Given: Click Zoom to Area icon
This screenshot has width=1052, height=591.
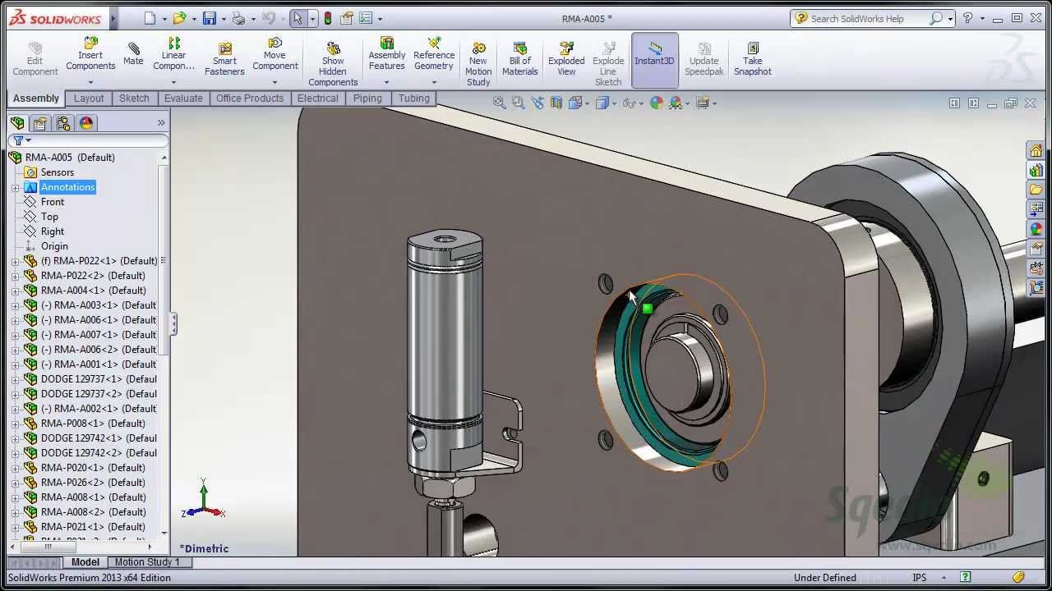Looking at the screenshot, I should click(519, 103).
